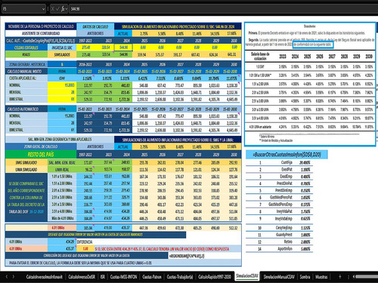
Task: Click the ASISTENTE DE CONTABILIDAD name cell
Action: 41,33
